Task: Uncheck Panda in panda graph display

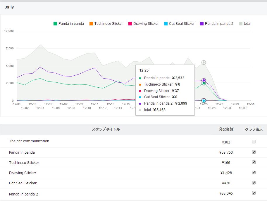Action: point(254,152)
